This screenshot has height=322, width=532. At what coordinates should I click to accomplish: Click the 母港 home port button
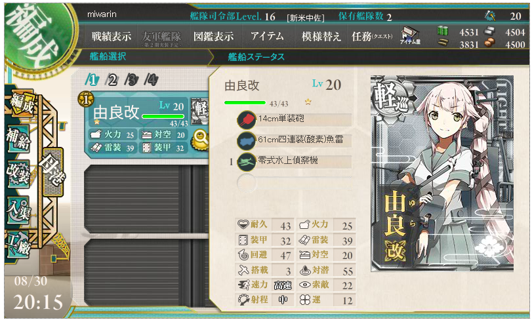pyautogui.click(x=53, y=172)
